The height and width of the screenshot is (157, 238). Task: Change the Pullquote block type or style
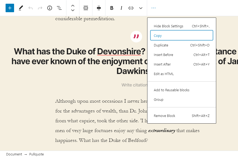(86, 8)
